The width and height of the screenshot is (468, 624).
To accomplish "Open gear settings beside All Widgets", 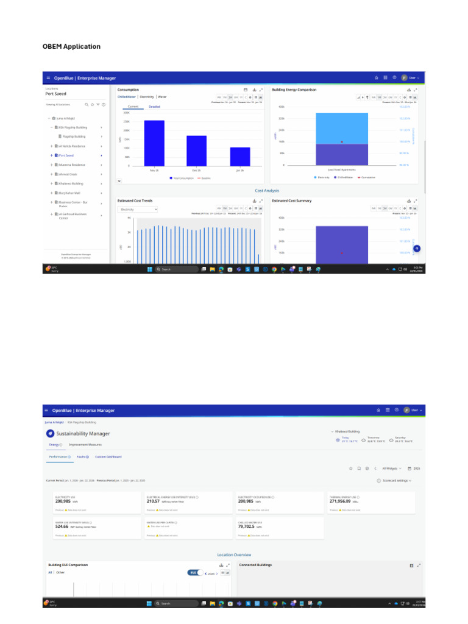I will click(367, 469).
